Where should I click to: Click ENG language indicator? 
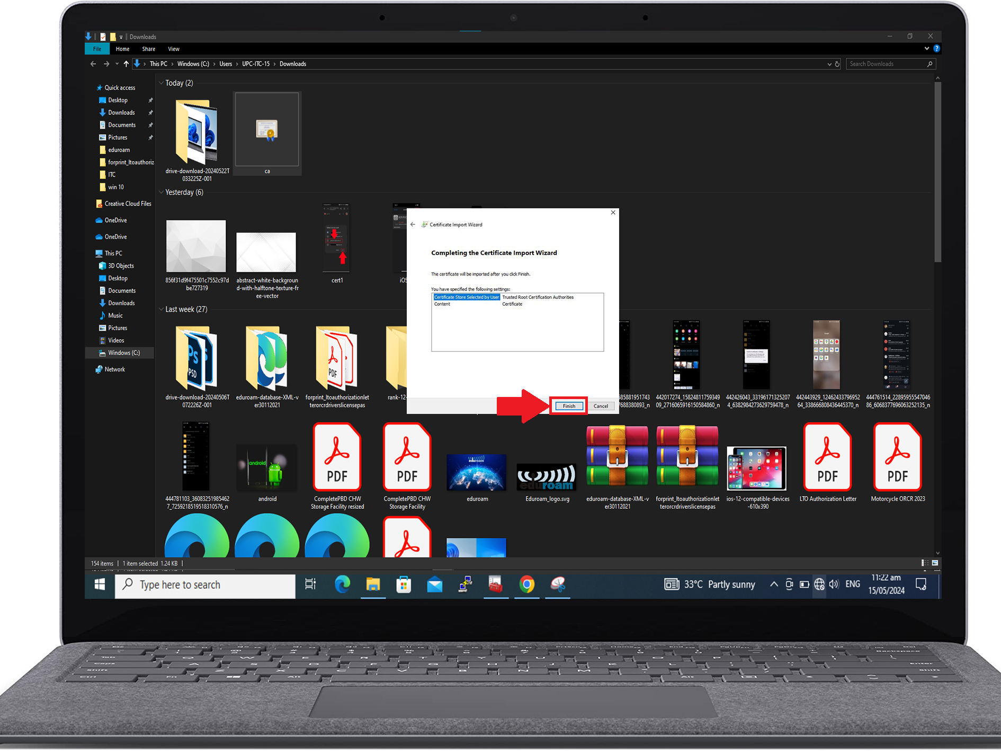click(853, 584)
